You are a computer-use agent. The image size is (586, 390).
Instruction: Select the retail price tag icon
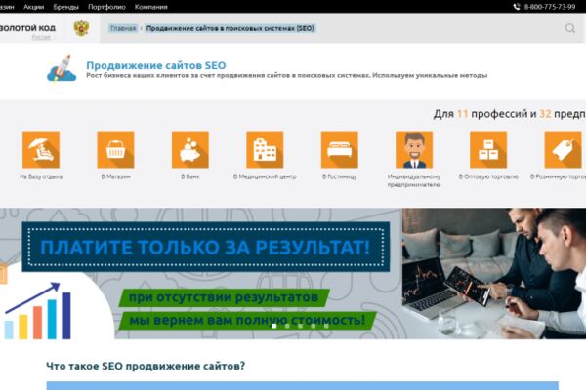tap(564, 149)
